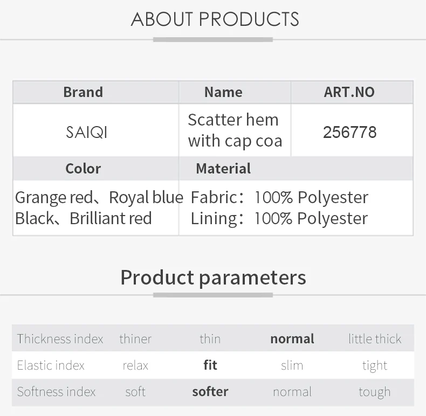Click the SAIQI brand cell
Screen dimensions: 426x416
(87, 132)
